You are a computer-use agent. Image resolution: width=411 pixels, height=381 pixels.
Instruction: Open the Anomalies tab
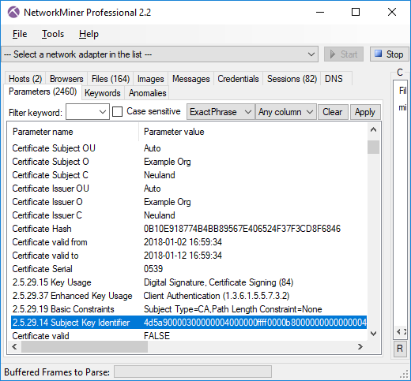pyautogui.click(x=148, y=93)
